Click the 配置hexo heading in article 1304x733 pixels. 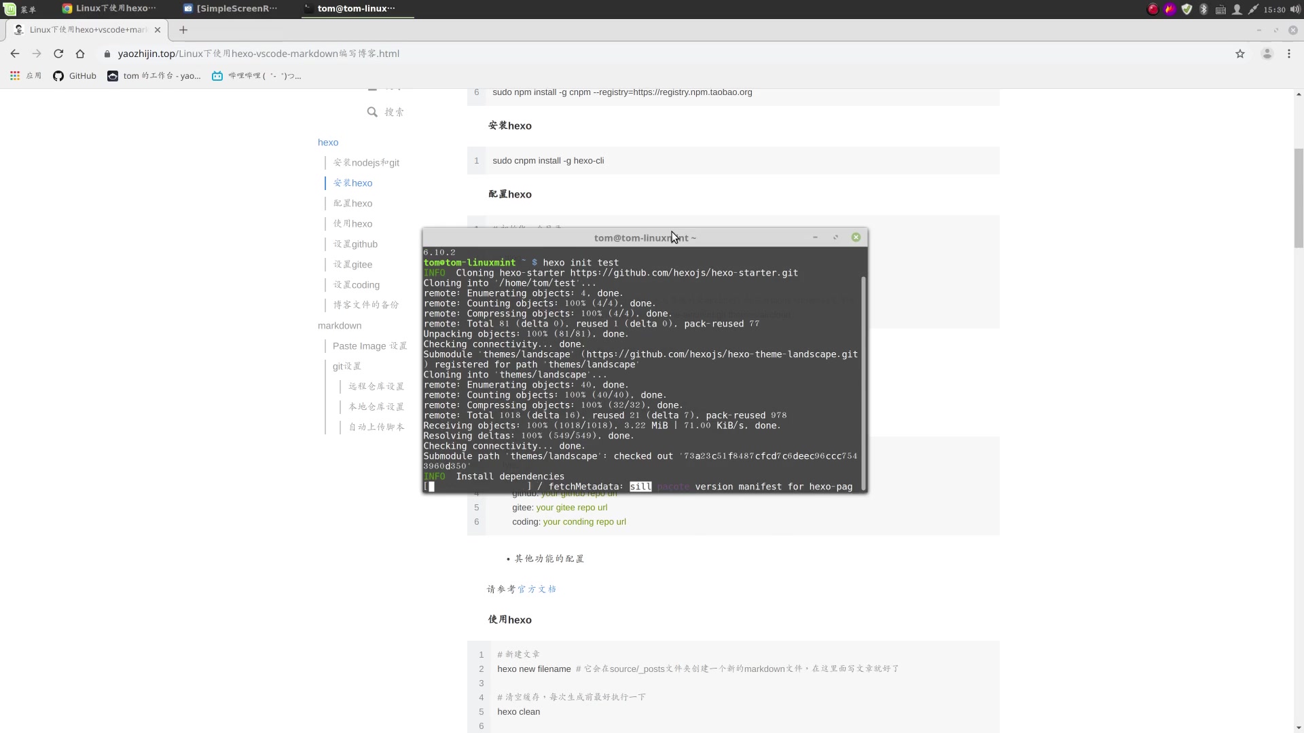(510, 195)
